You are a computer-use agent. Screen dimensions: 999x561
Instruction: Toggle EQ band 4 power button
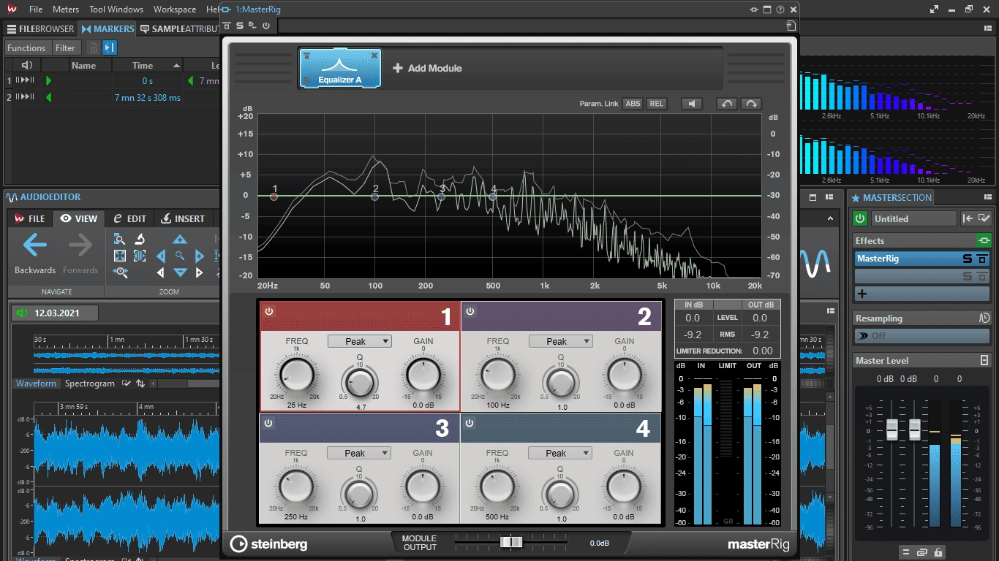coord(470,423)
